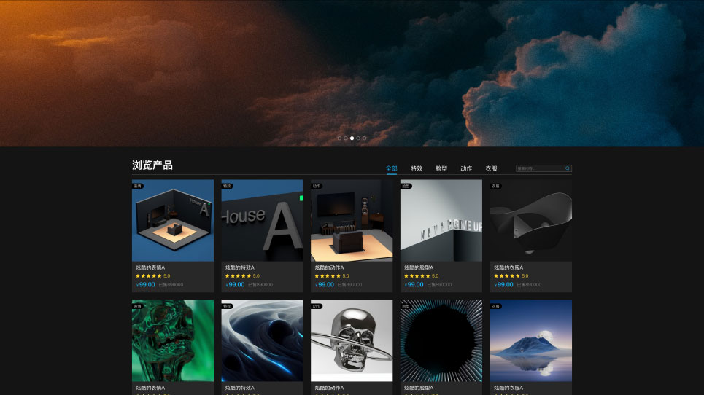
Task: Select the active third carousel dot
Action: pos(352,138)
